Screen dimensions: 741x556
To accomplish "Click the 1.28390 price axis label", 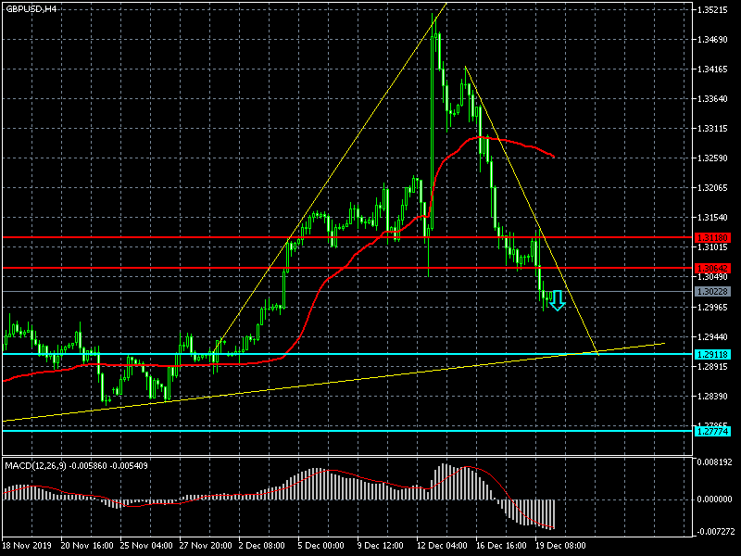I will click(712, 397).
